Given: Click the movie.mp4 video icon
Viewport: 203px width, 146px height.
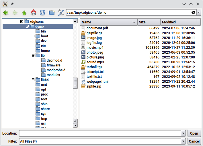Looking at the screenshot, I should (83, 47).
